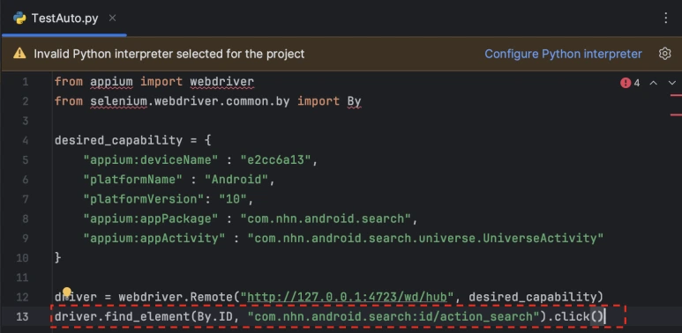This screenshot has width=682, height=333.
Task: Click the second red error stripe marker
Action: tap(676, 115)
